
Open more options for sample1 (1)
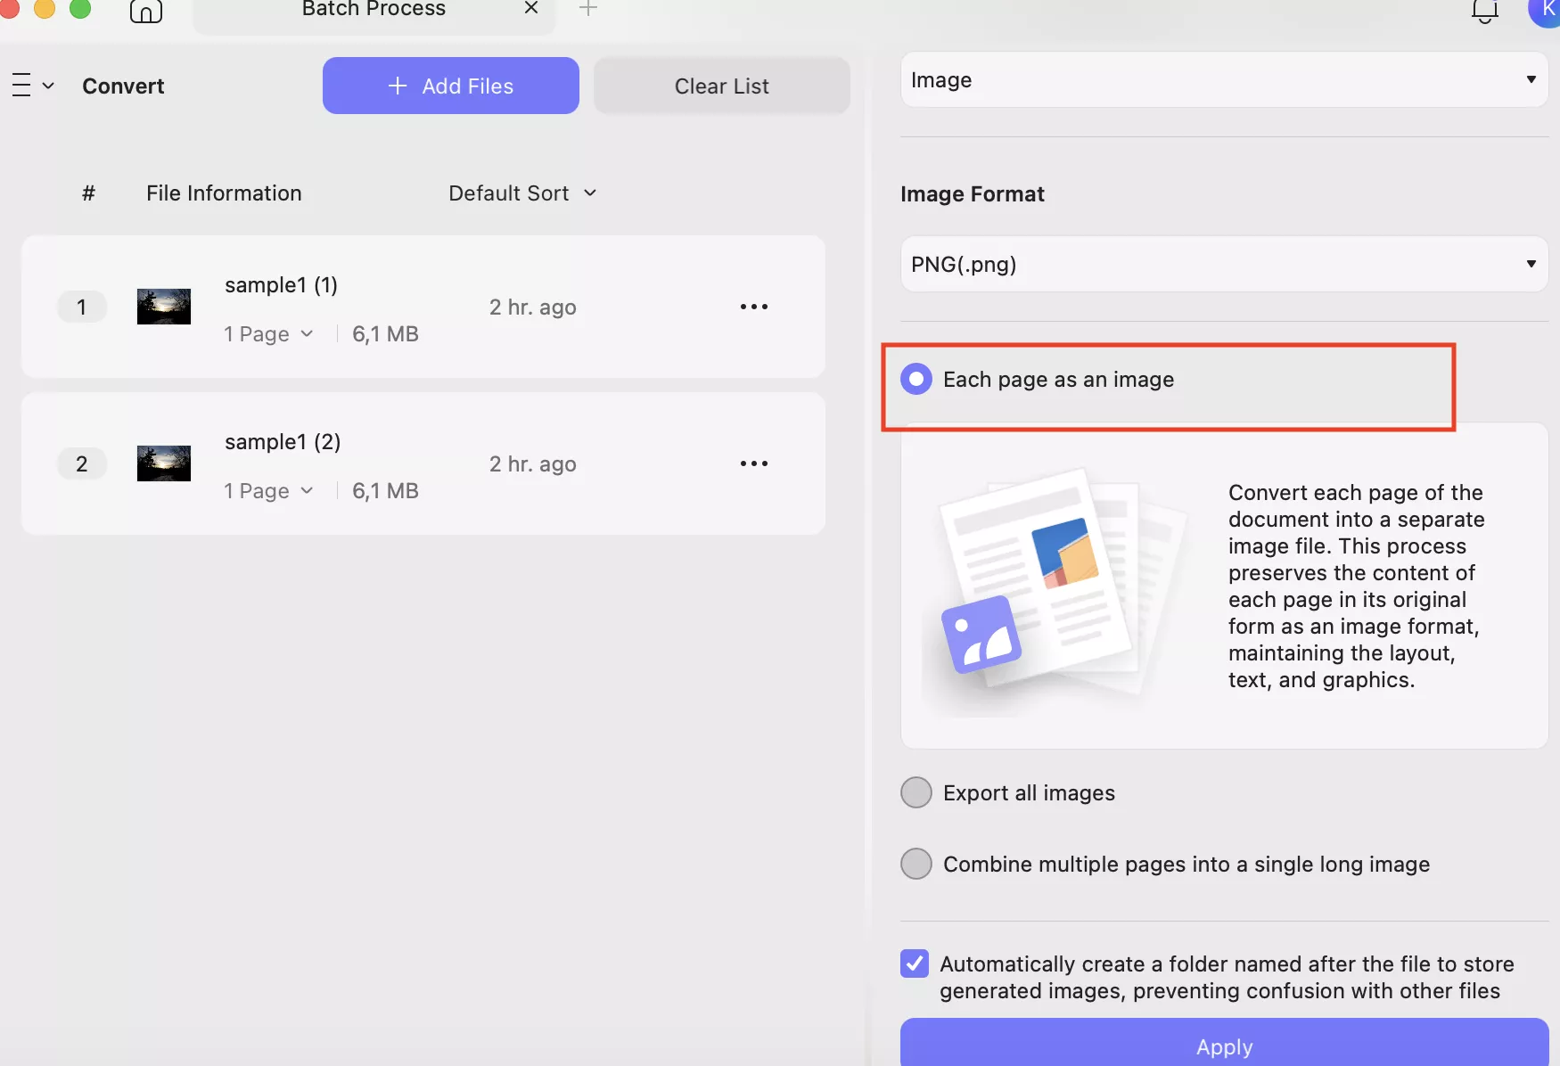coord(754,307)
